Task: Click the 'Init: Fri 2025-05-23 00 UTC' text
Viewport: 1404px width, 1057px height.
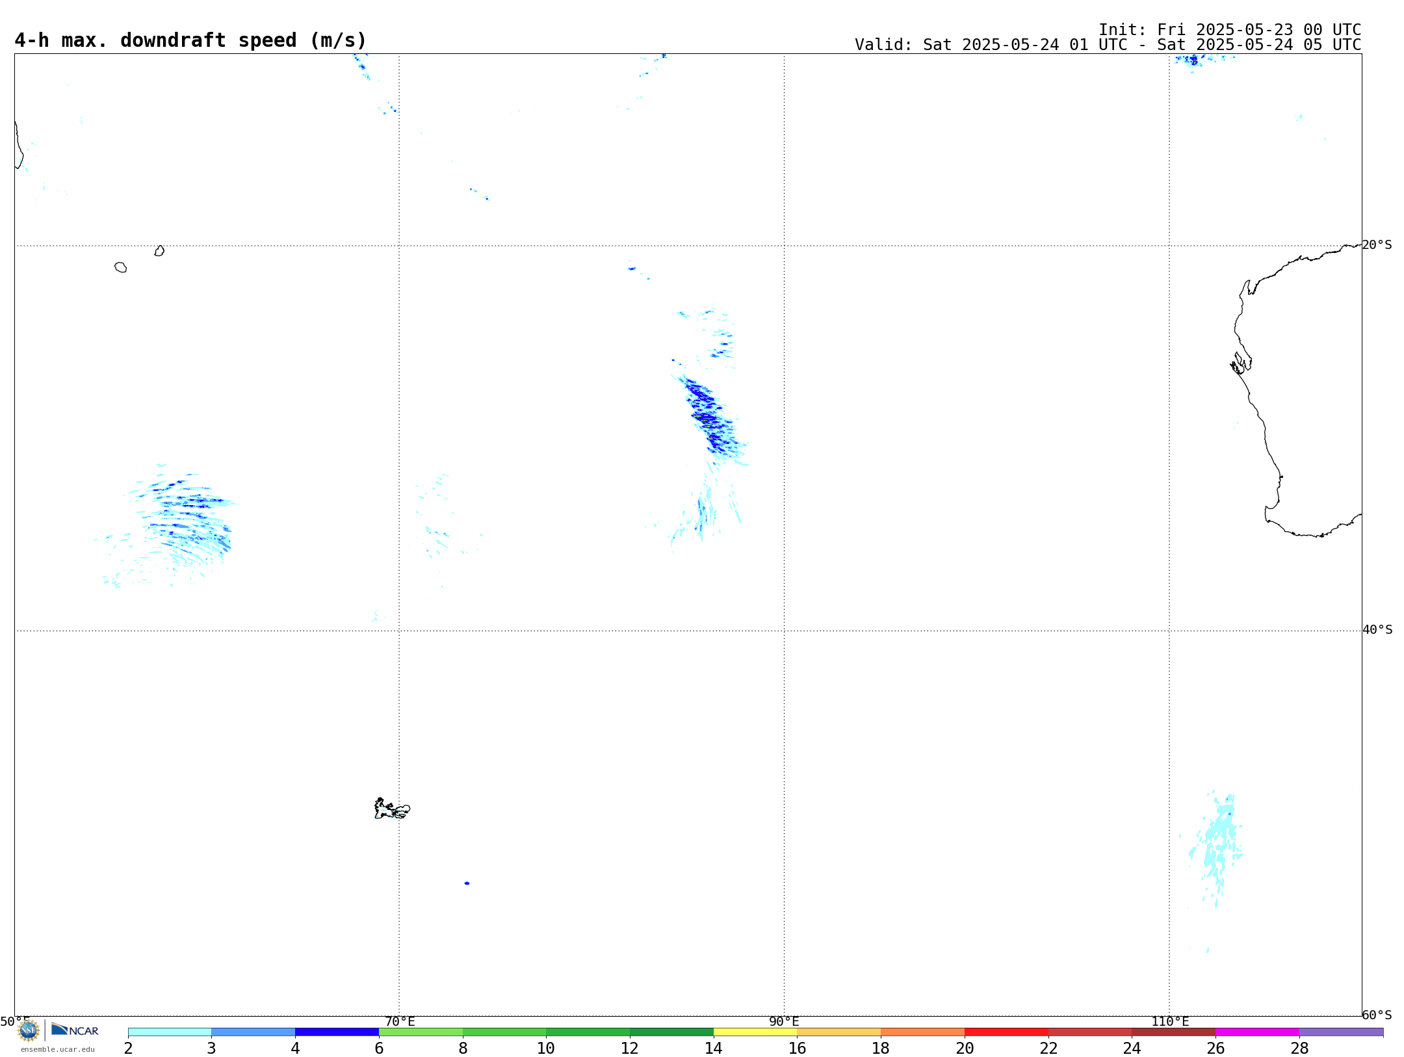Action: (x=1230, y=30)
